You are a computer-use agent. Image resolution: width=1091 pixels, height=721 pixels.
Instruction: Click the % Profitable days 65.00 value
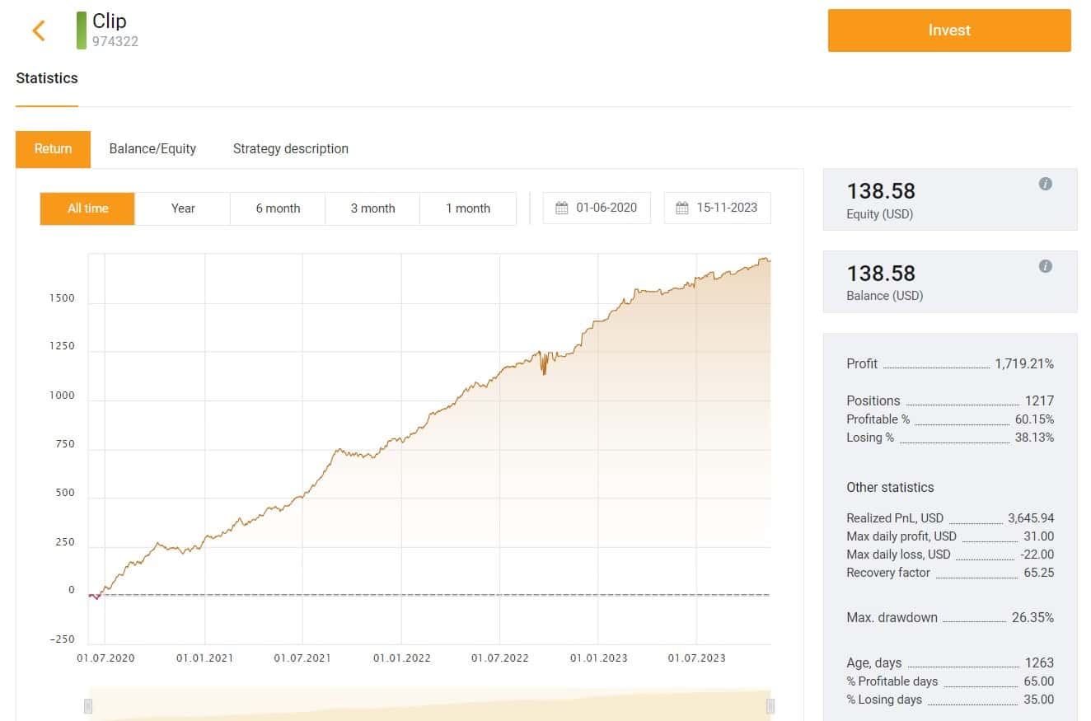1038,681
